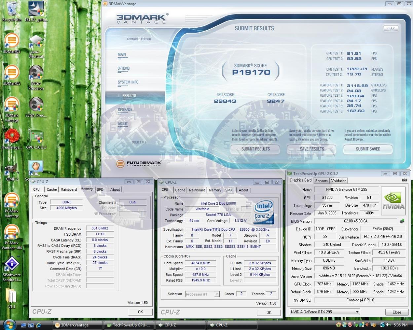
Task: Launch Internet Explorer from quick launch
Action: (38, 325)
